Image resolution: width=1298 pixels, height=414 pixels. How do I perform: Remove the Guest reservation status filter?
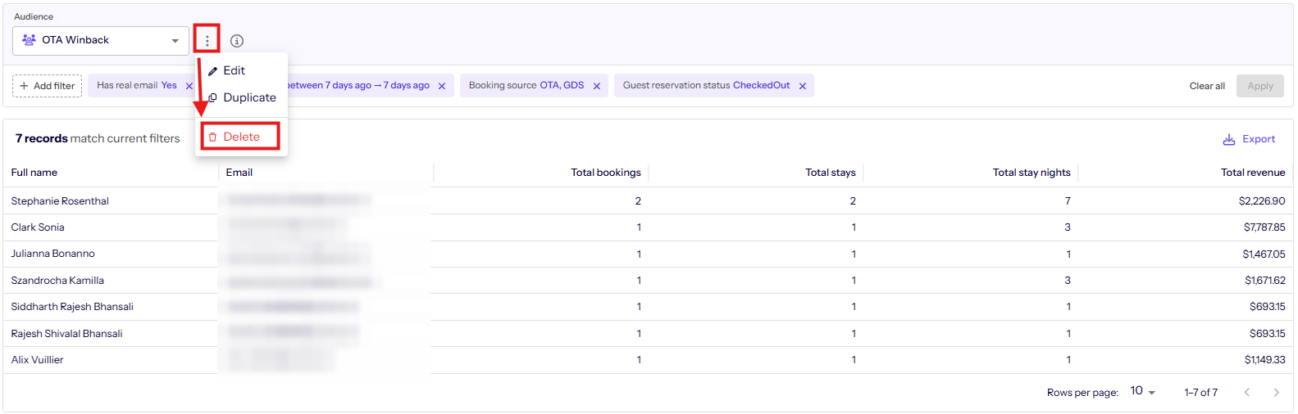(x=803, y=86)
